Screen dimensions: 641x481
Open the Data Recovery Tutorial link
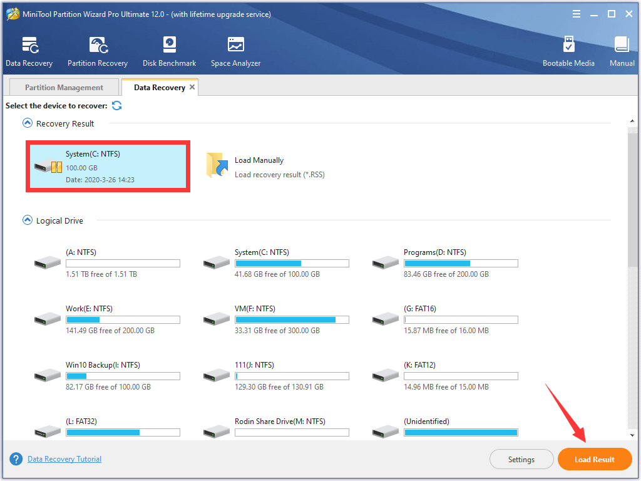[x=64, y=459]
